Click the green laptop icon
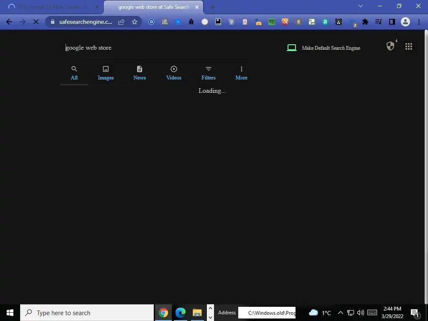Image resolution: width=428 pixels, height=321 pixels. click(x=291, y=48)
